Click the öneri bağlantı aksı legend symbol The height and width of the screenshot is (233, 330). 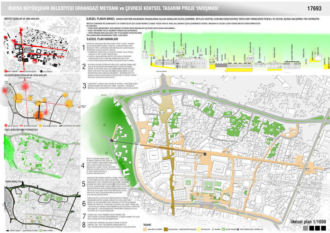tap(238, 229)
